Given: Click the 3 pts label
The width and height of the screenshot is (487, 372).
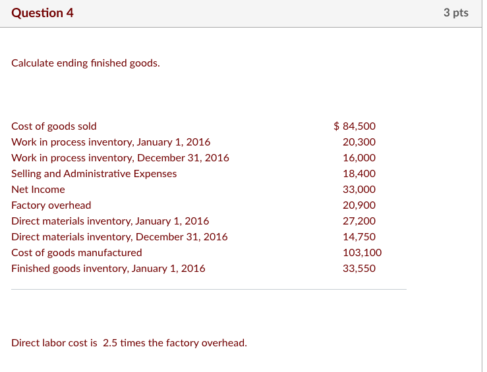Looking at the screenshot, I should point(455,13).
